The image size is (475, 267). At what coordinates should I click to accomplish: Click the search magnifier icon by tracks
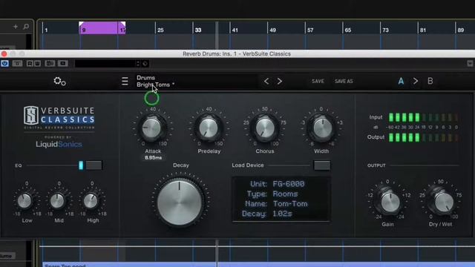coord(26,27)
